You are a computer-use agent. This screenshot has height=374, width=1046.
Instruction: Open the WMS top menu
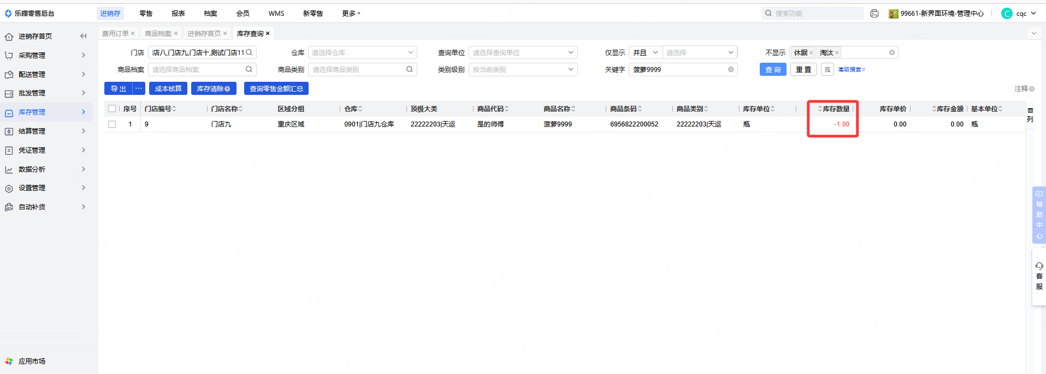276,14
